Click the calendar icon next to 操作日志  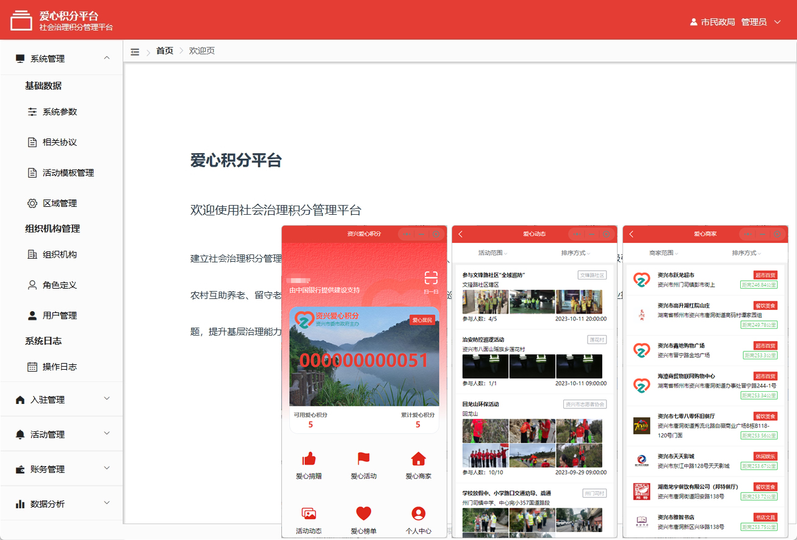[x=32, y=367]
